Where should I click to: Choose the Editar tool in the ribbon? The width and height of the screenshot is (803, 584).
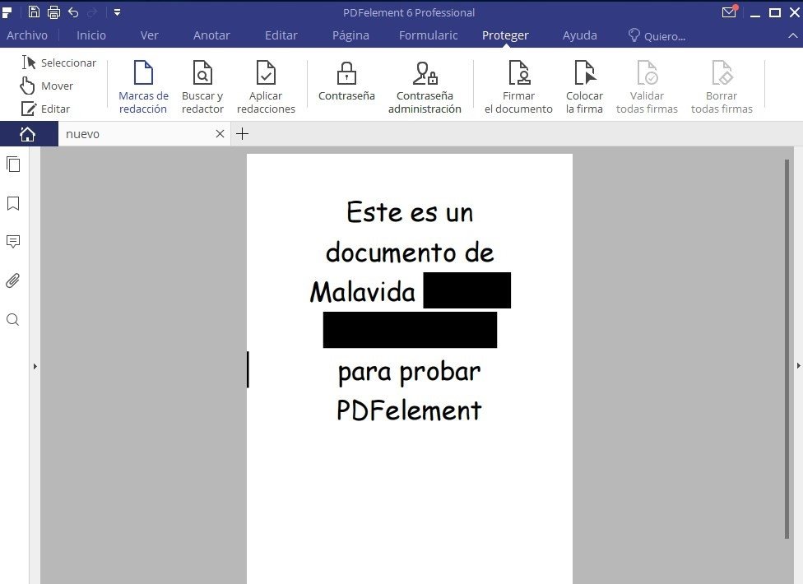(45, 109)
